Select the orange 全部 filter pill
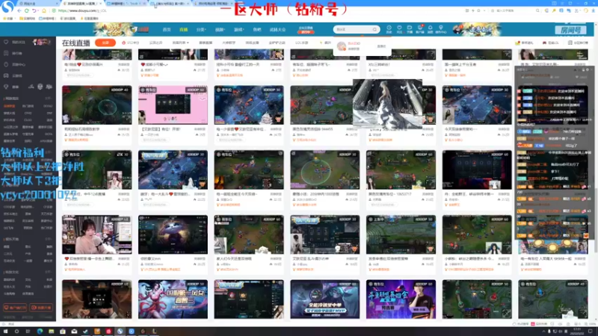The width and height of the screenshot is (598, 336). [x=105, y=43]
